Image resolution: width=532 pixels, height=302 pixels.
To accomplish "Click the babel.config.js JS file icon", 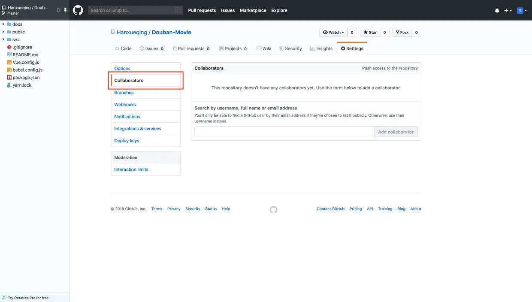I will tap(9, 70).
